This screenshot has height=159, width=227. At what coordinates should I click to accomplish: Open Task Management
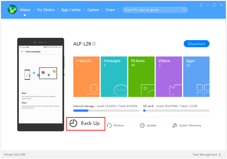coord(205,154)
